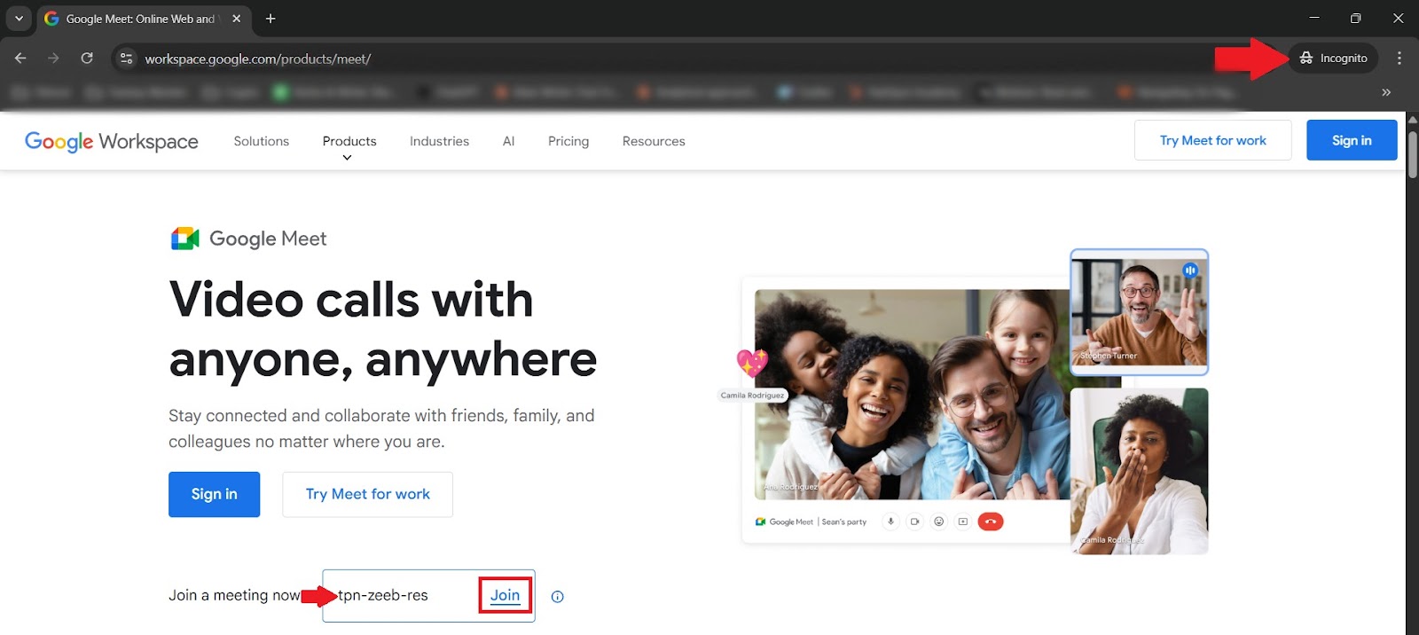Open the tab search dropdown arrow
The width and height of the screenshot is (1419, 635).
19,19
